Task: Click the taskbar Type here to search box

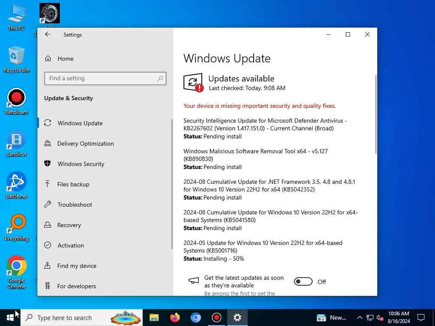Action: tap(82, 318)
